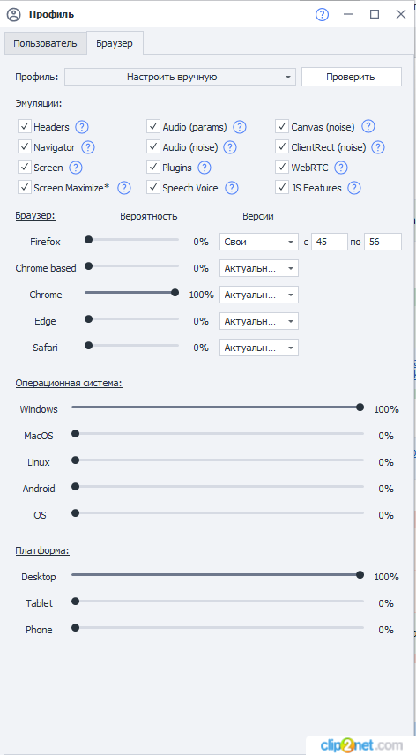Open help icon beside Canvas (noise)

pyautogui.click(x=368, y=127)
